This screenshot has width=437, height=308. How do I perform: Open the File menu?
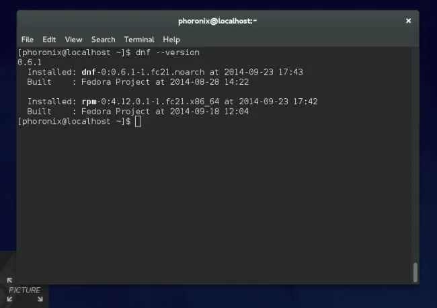[27, 40]
